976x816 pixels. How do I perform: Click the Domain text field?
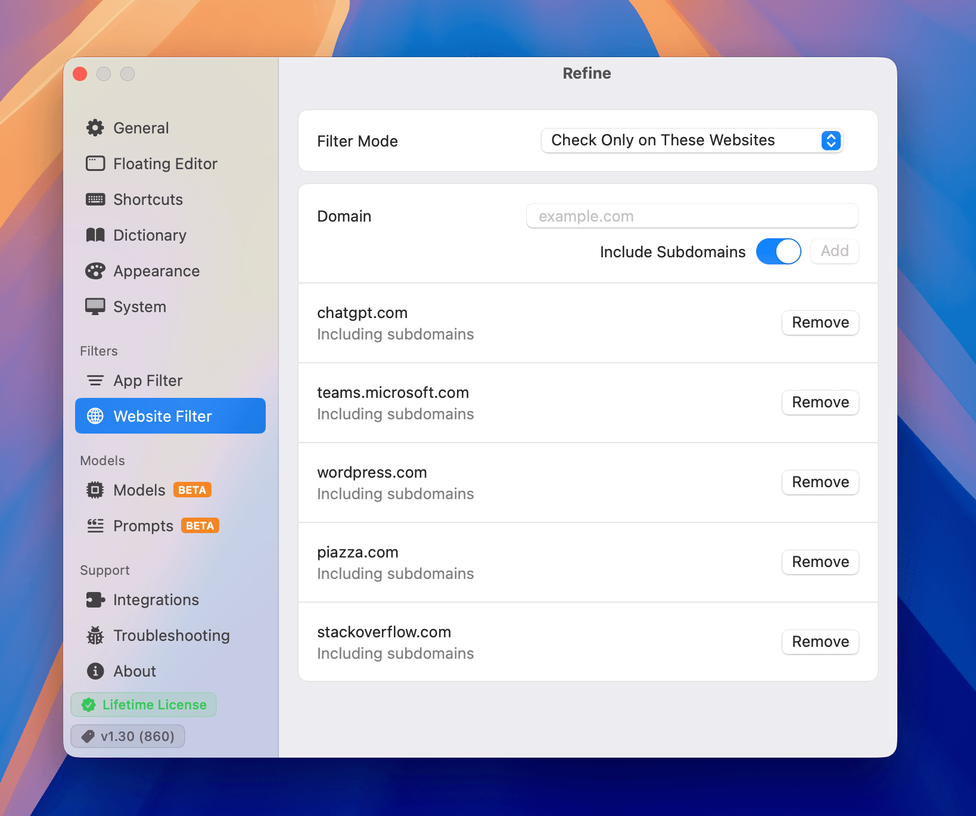(x=692, y=216)
